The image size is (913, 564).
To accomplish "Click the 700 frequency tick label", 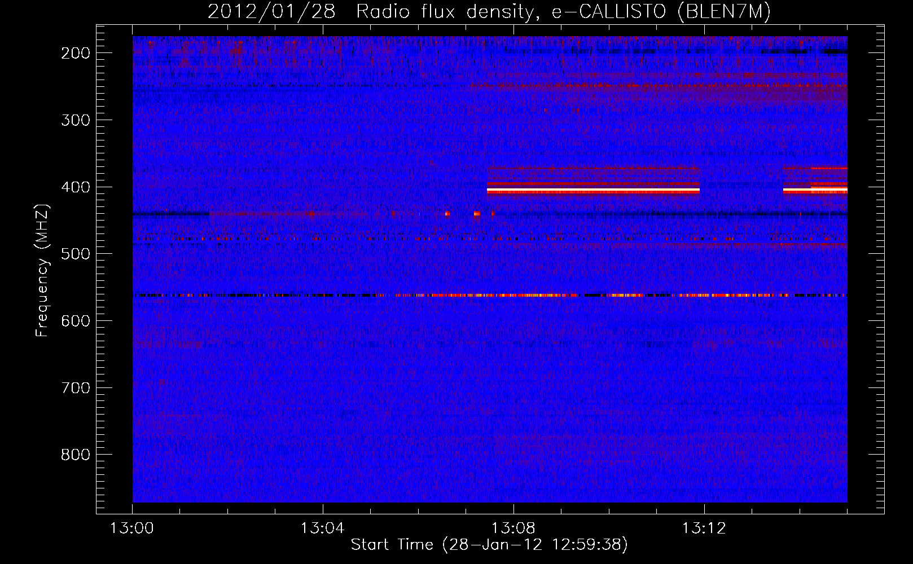I will [x=76, y=388].
